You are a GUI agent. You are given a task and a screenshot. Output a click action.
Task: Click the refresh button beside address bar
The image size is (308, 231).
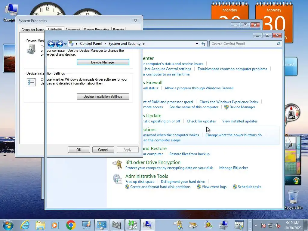204,44
